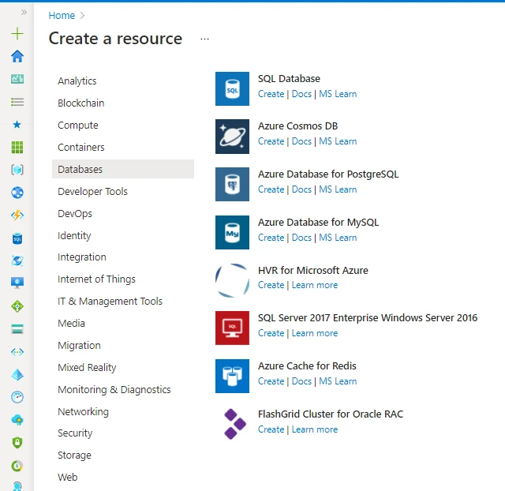Click the All services list icon
The image size is (505, 491).
17,102
